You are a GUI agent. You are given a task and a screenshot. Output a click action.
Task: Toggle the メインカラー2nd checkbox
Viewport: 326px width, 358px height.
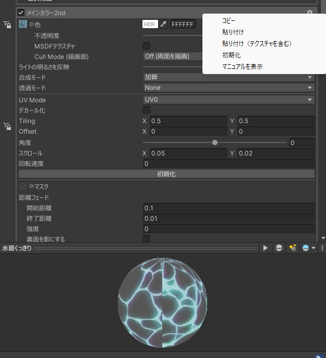(21, 13)
